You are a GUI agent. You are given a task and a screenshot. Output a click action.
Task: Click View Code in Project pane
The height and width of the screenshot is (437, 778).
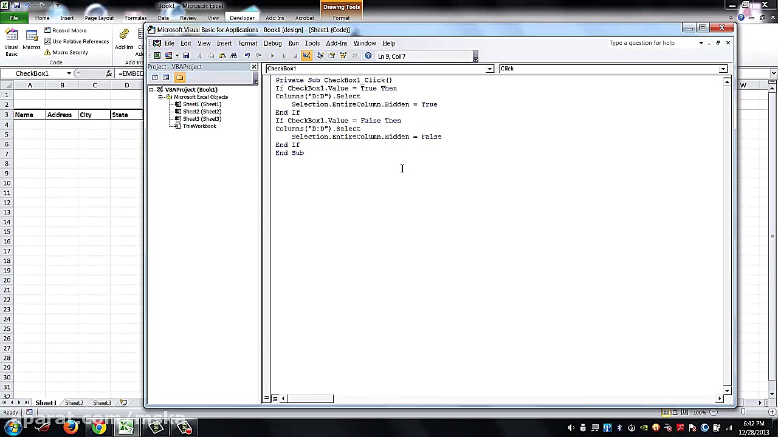155,78
